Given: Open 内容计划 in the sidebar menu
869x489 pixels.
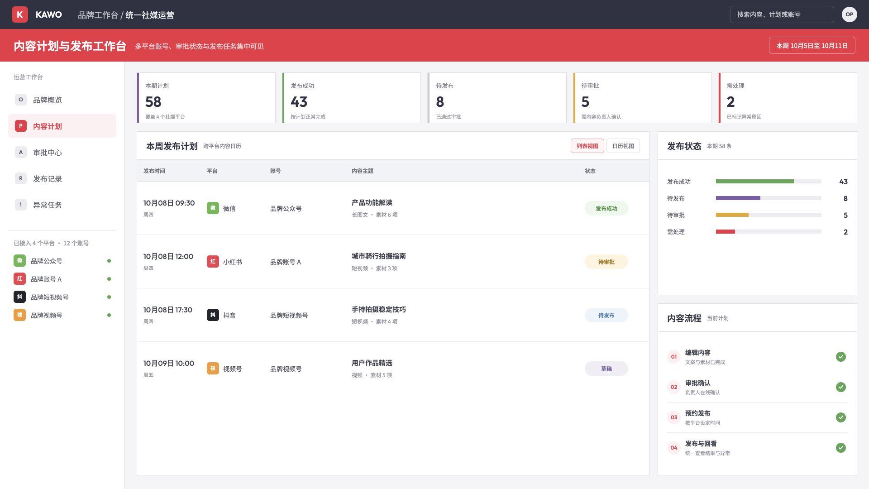Looking at the screenshot, I should [62, 126].
